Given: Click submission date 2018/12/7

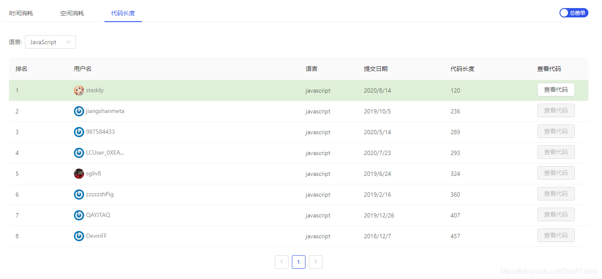Looking at the screenshot, I should click(377, 237).
